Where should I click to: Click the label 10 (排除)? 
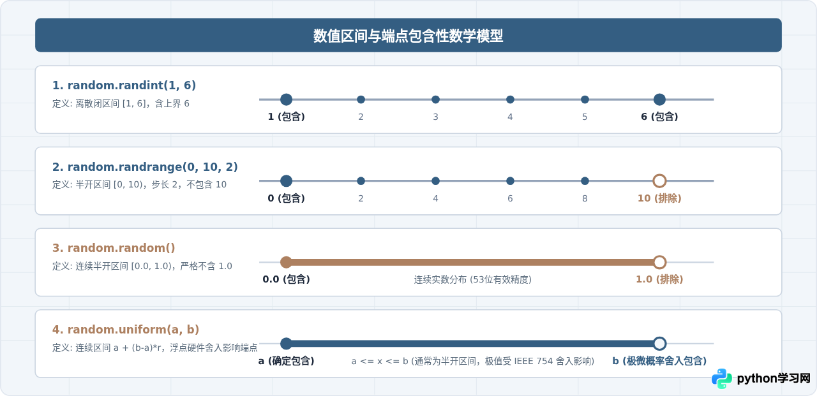(x=659, y=198)
